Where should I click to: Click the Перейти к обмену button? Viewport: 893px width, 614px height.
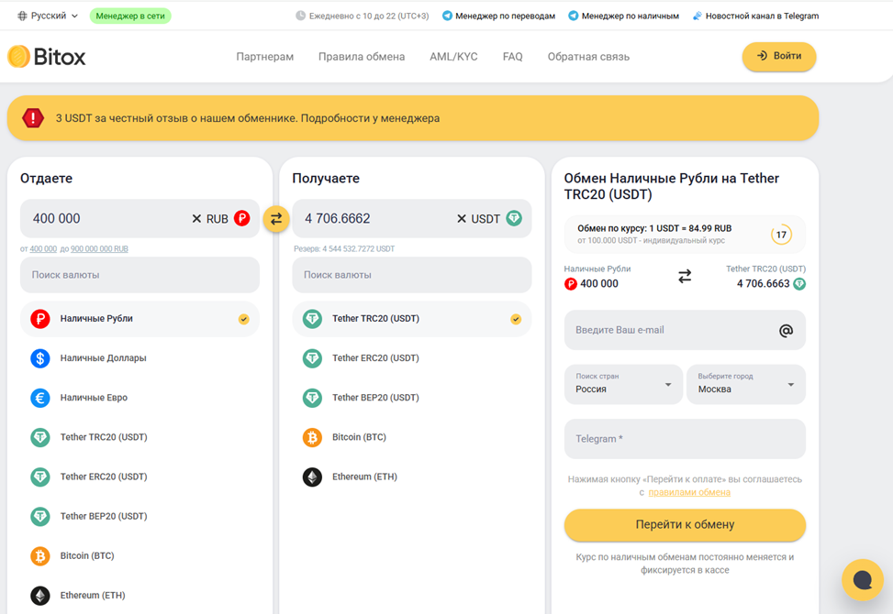pyautogui.click(x=685, y=525)
